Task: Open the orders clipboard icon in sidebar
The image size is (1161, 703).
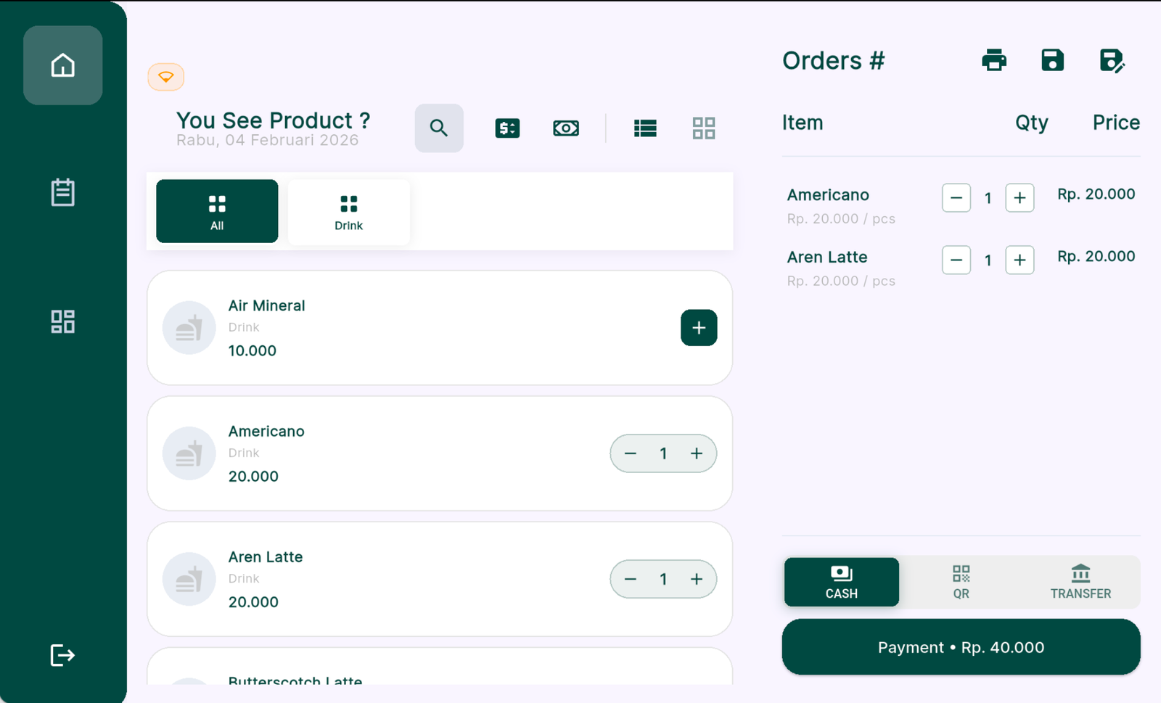Action: point(62,192)
